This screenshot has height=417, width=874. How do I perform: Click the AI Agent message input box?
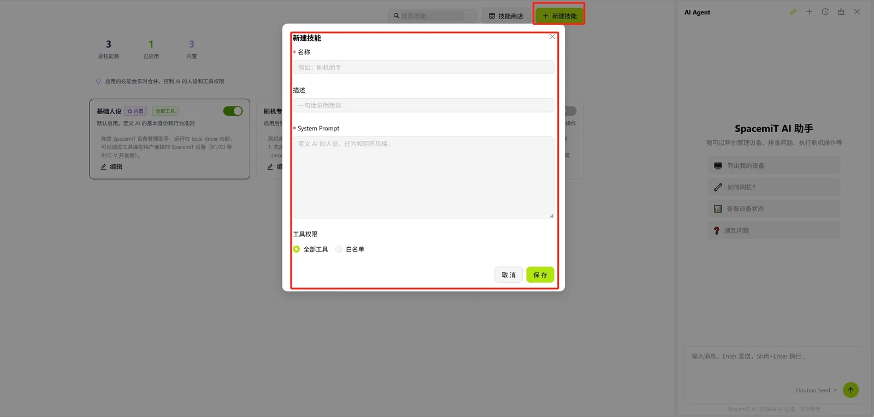[x=774, y=374]
